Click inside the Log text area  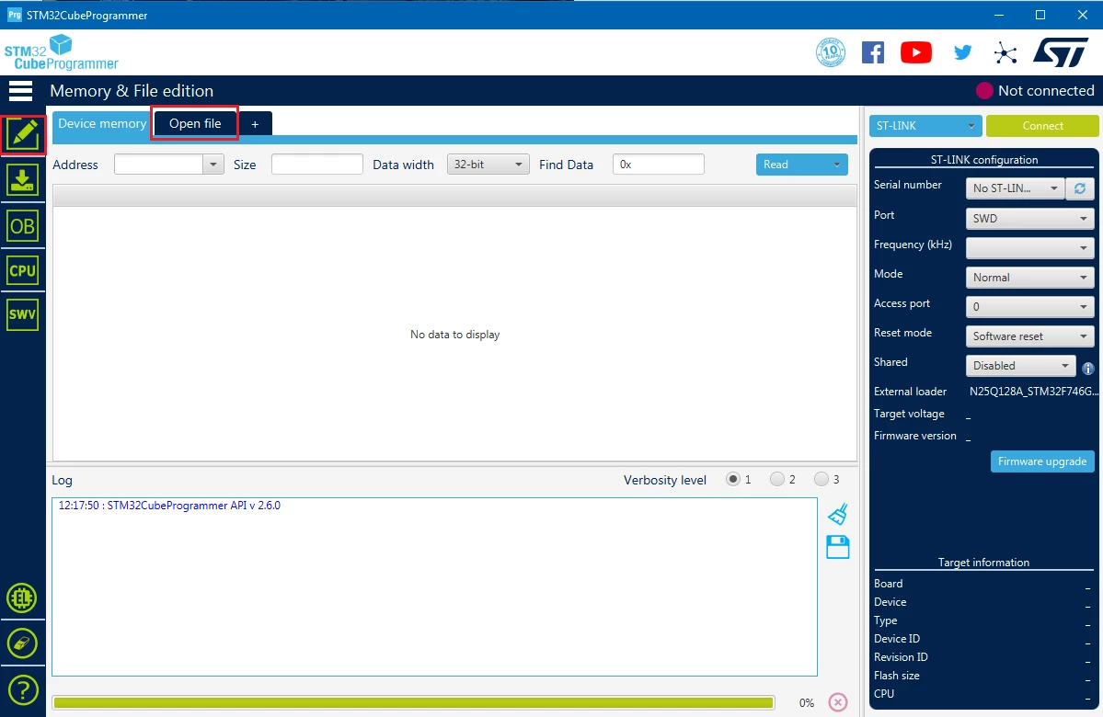click(x=434, y=587)
